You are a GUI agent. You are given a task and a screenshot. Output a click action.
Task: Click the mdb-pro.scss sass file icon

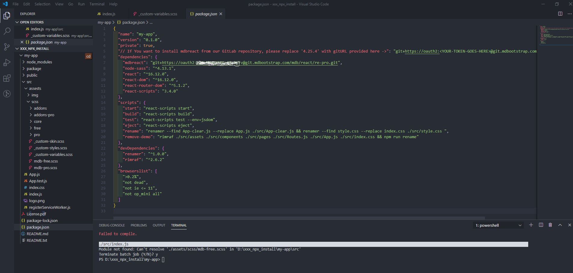30,168
